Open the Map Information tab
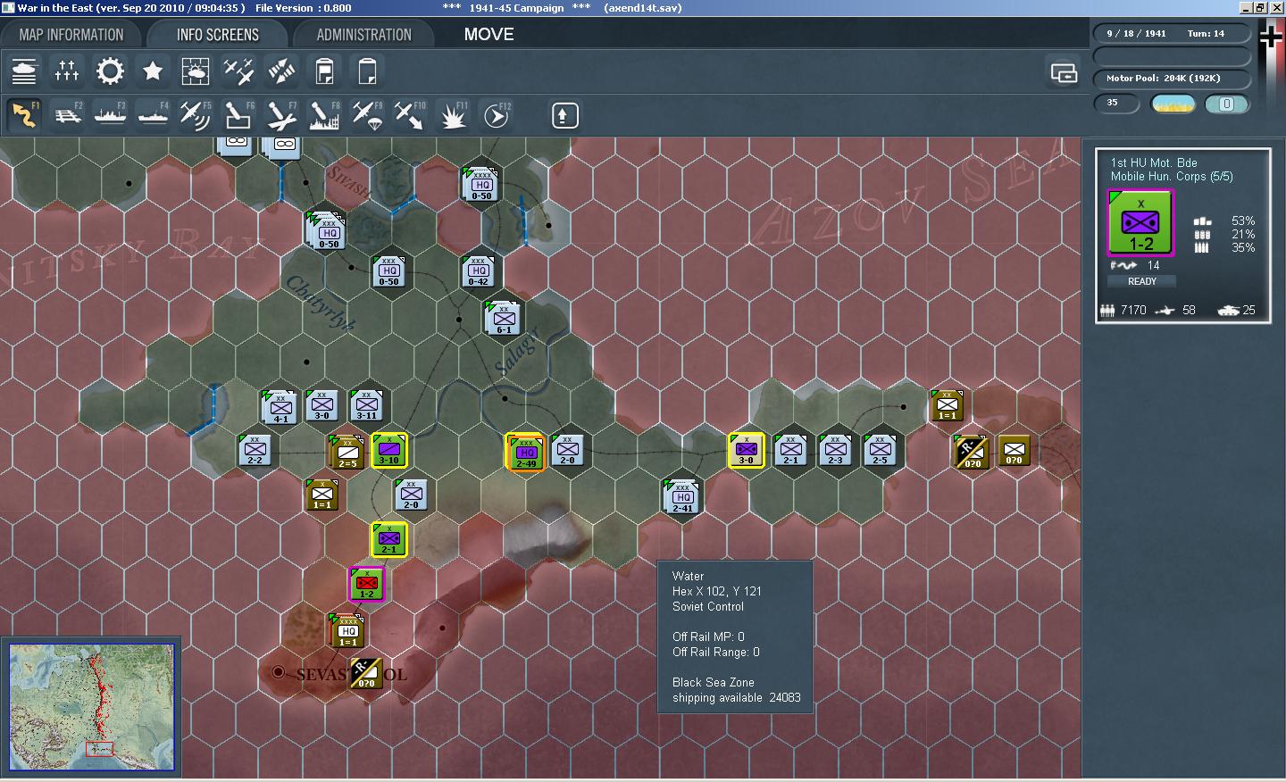The height and width of the screenshot is (782, 1286). pyautogui.click(x=71, y=35)
